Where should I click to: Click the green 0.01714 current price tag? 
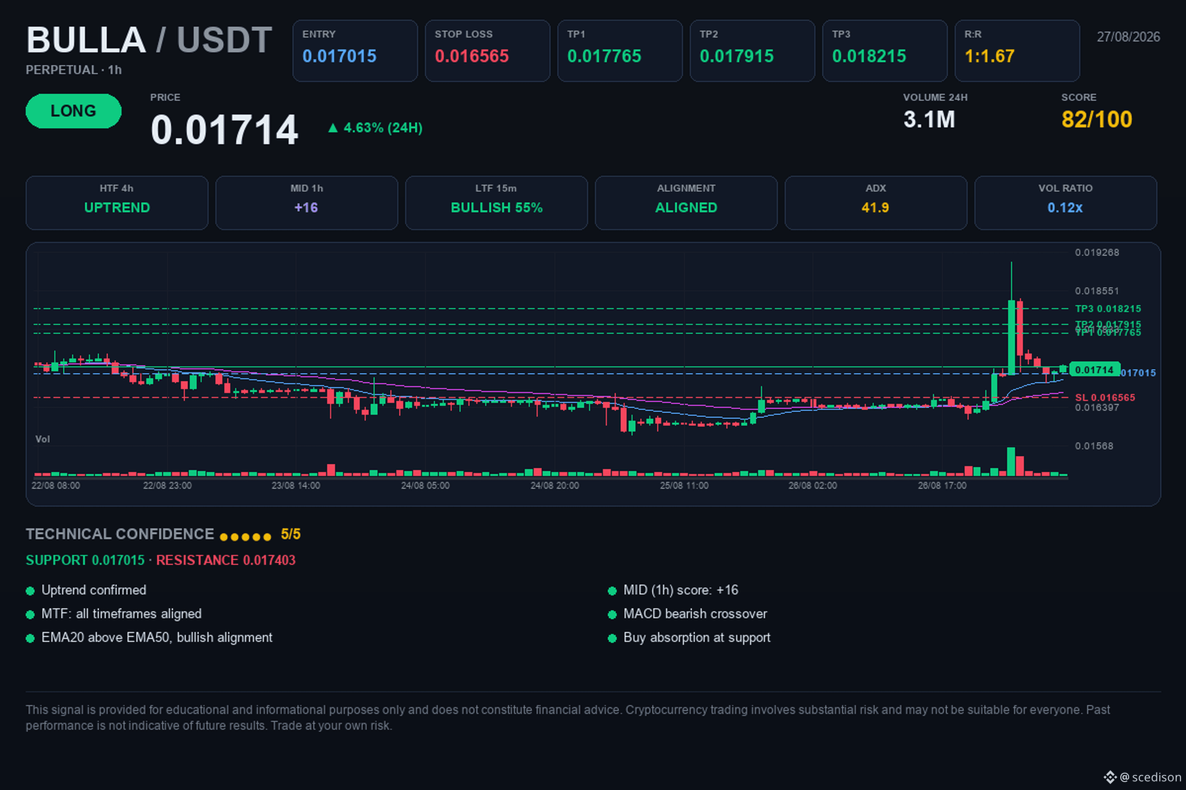click(1095, 370)
